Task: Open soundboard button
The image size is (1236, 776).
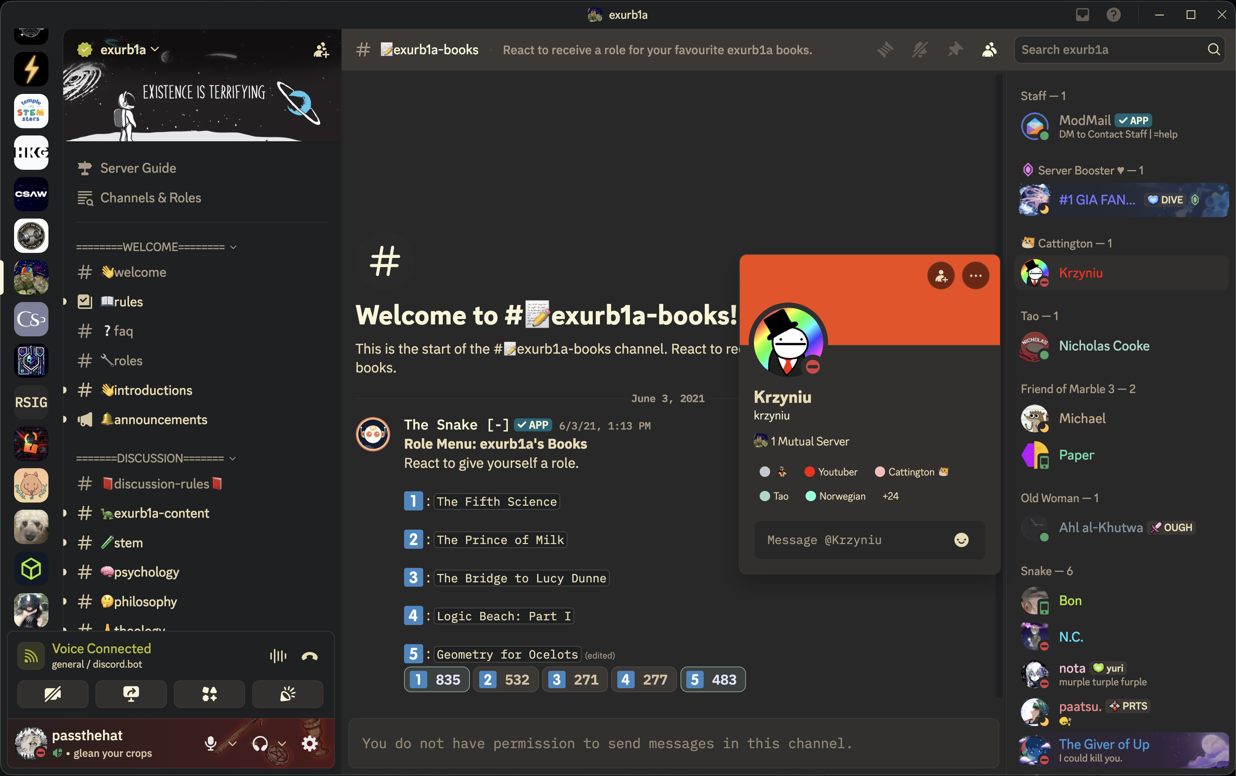Action: (x=288, y=694)
